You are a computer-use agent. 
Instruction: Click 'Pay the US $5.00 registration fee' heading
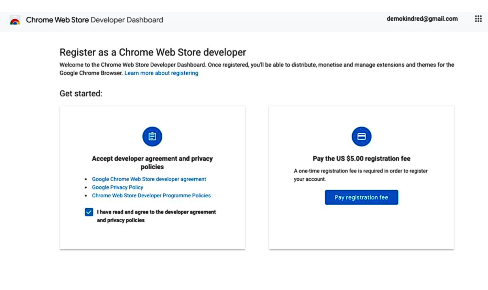[361, 159]
